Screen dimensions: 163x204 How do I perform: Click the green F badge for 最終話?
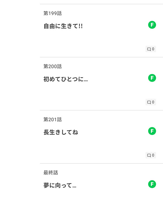click(x=152, y=184)
